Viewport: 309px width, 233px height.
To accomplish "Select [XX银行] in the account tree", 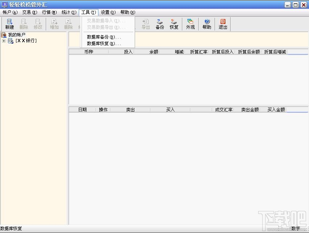I will point(26,41).
